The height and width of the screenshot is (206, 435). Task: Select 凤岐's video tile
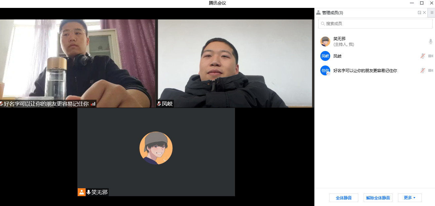(x=235, y=64)
